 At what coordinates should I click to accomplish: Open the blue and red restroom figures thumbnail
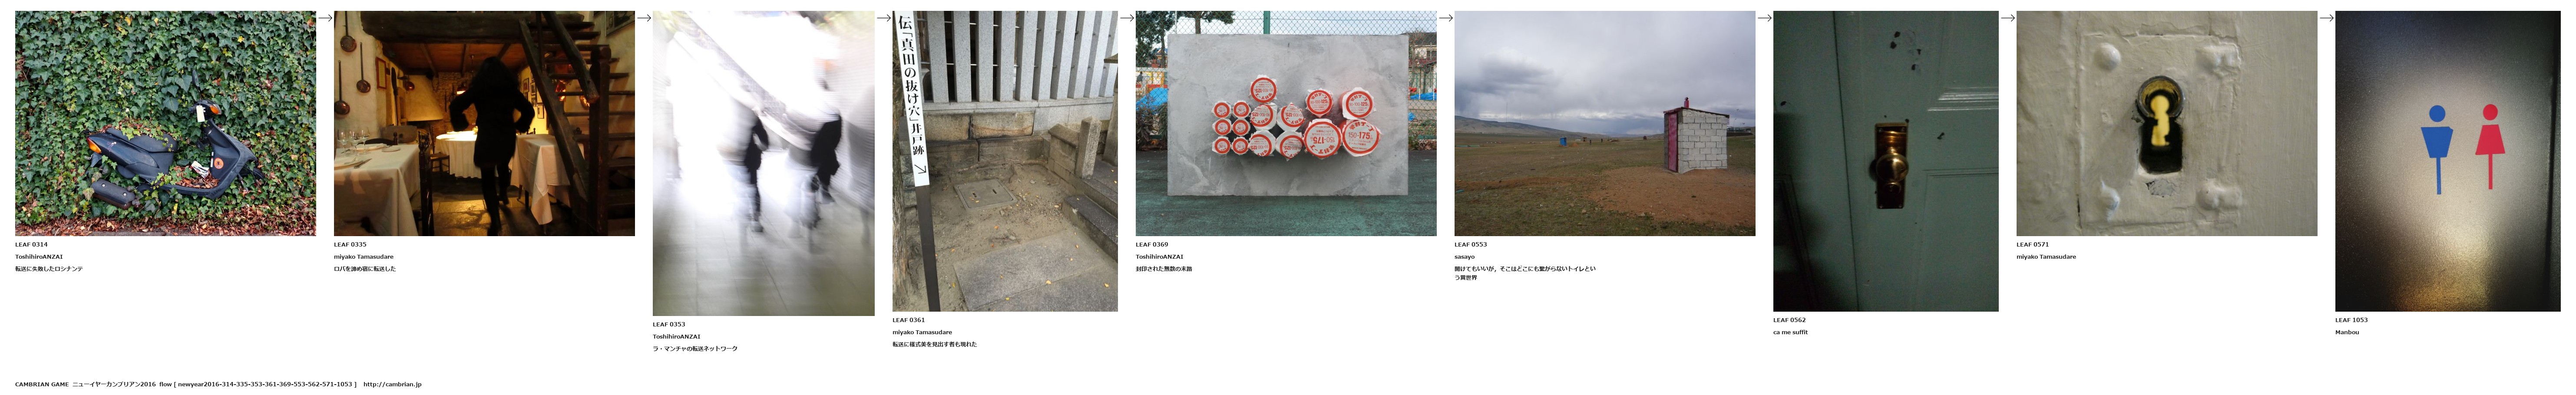tap(2448, 161)
